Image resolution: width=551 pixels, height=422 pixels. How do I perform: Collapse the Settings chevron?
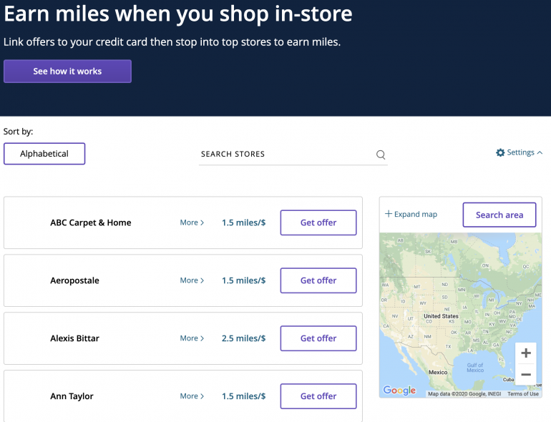540,152
